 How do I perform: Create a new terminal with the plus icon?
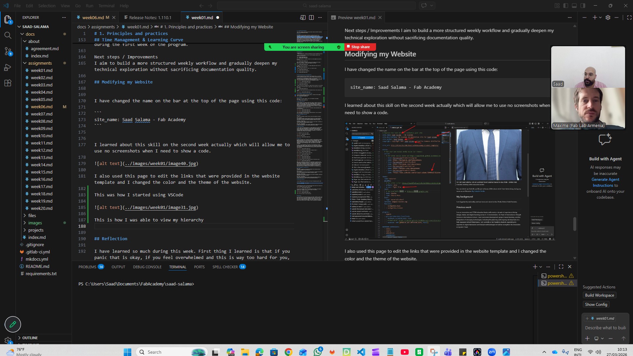(535, 267)
